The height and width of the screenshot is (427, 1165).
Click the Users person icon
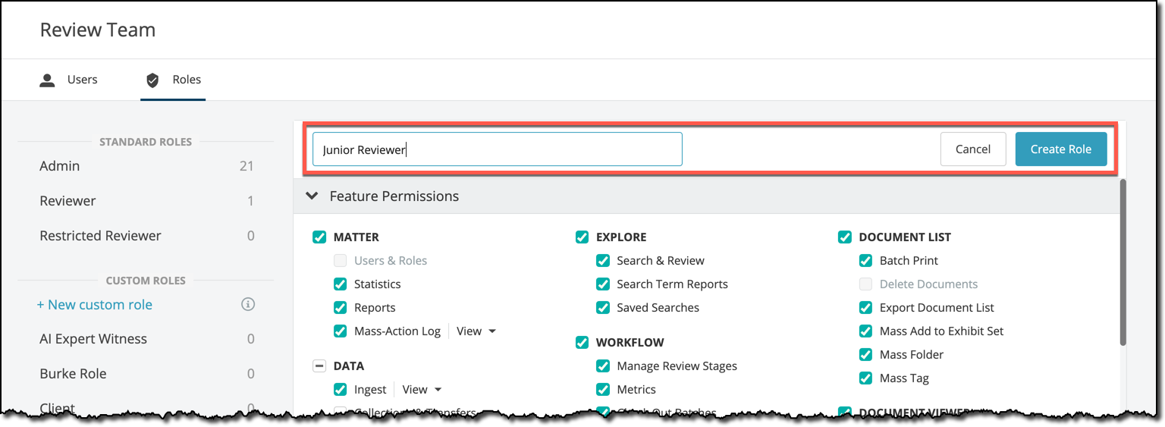[48, 80]
